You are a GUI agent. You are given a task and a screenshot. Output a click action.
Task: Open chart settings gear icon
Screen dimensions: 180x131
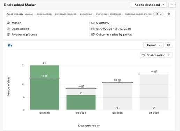click(168, 45)
